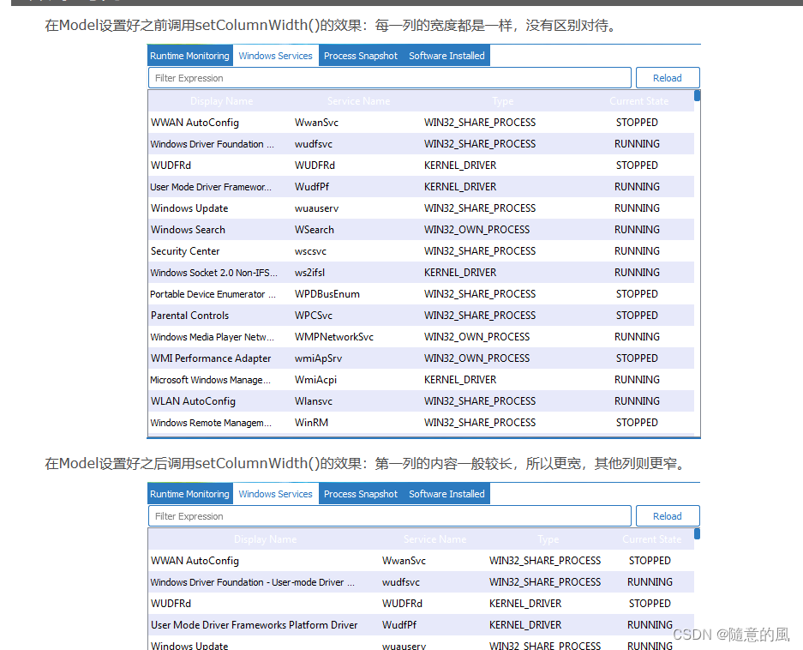Select the Windows Update row in upper table
Viewport: 803px width, 650px height.
[x=421, y=208]
